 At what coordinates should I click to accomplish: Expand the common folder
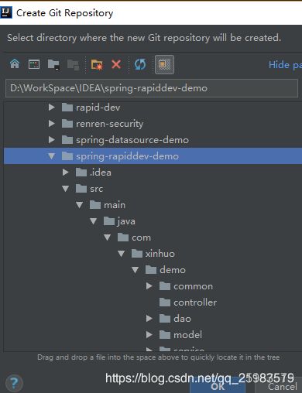(x=149, y=286)
